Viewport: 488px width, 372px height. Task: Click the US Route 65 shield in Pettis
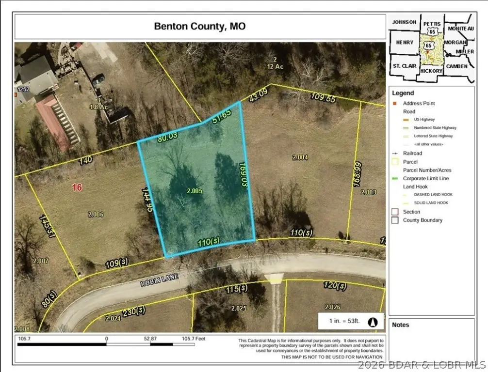point(432,31)
